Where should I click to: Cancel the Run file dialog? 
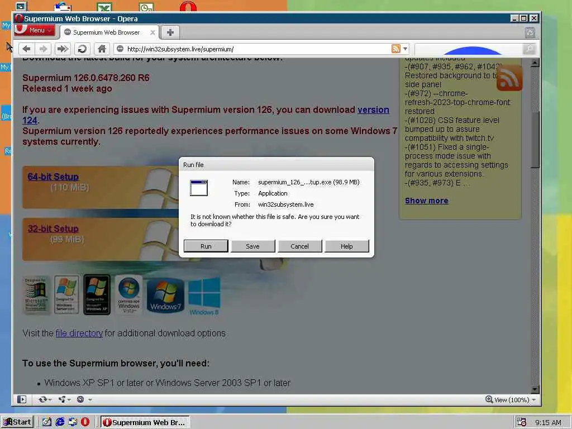[299, 246]
